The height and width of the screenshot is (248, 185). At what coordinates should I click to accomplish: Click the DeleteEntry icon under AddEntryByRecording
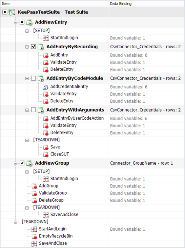[45, 69]
